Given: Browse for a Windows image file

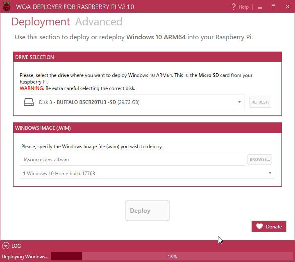Looking at the screenshot, I should pyautogui.click(x=260, y=159).
